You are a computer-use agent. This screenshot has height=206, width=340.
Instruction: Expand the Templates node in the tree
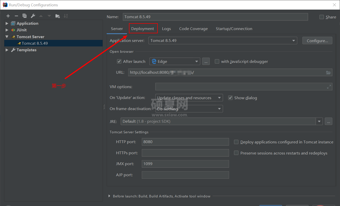(7, 50)
